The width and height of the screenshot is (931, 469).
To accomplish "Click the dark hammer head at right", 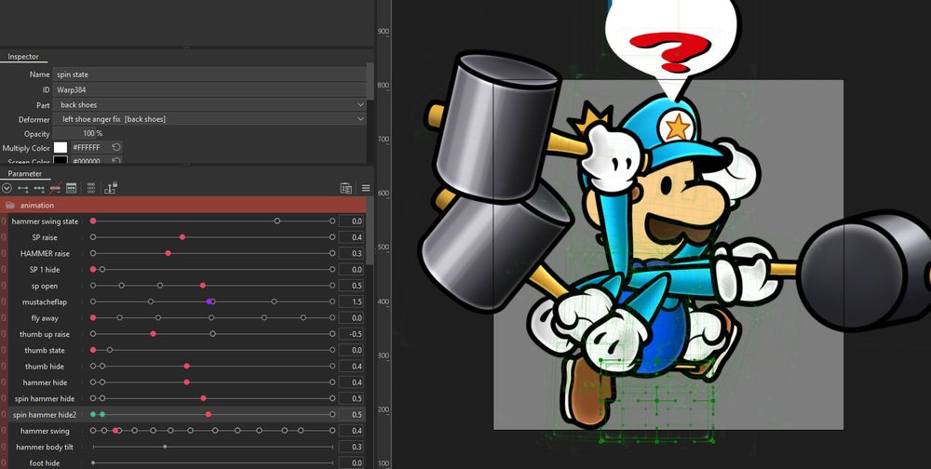I will (x=864, y=270).
